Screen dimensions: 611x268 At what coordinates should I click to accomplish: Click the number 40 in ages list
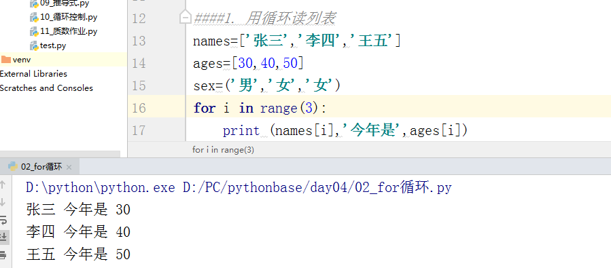pyautogui.click(x=268, y=63)
